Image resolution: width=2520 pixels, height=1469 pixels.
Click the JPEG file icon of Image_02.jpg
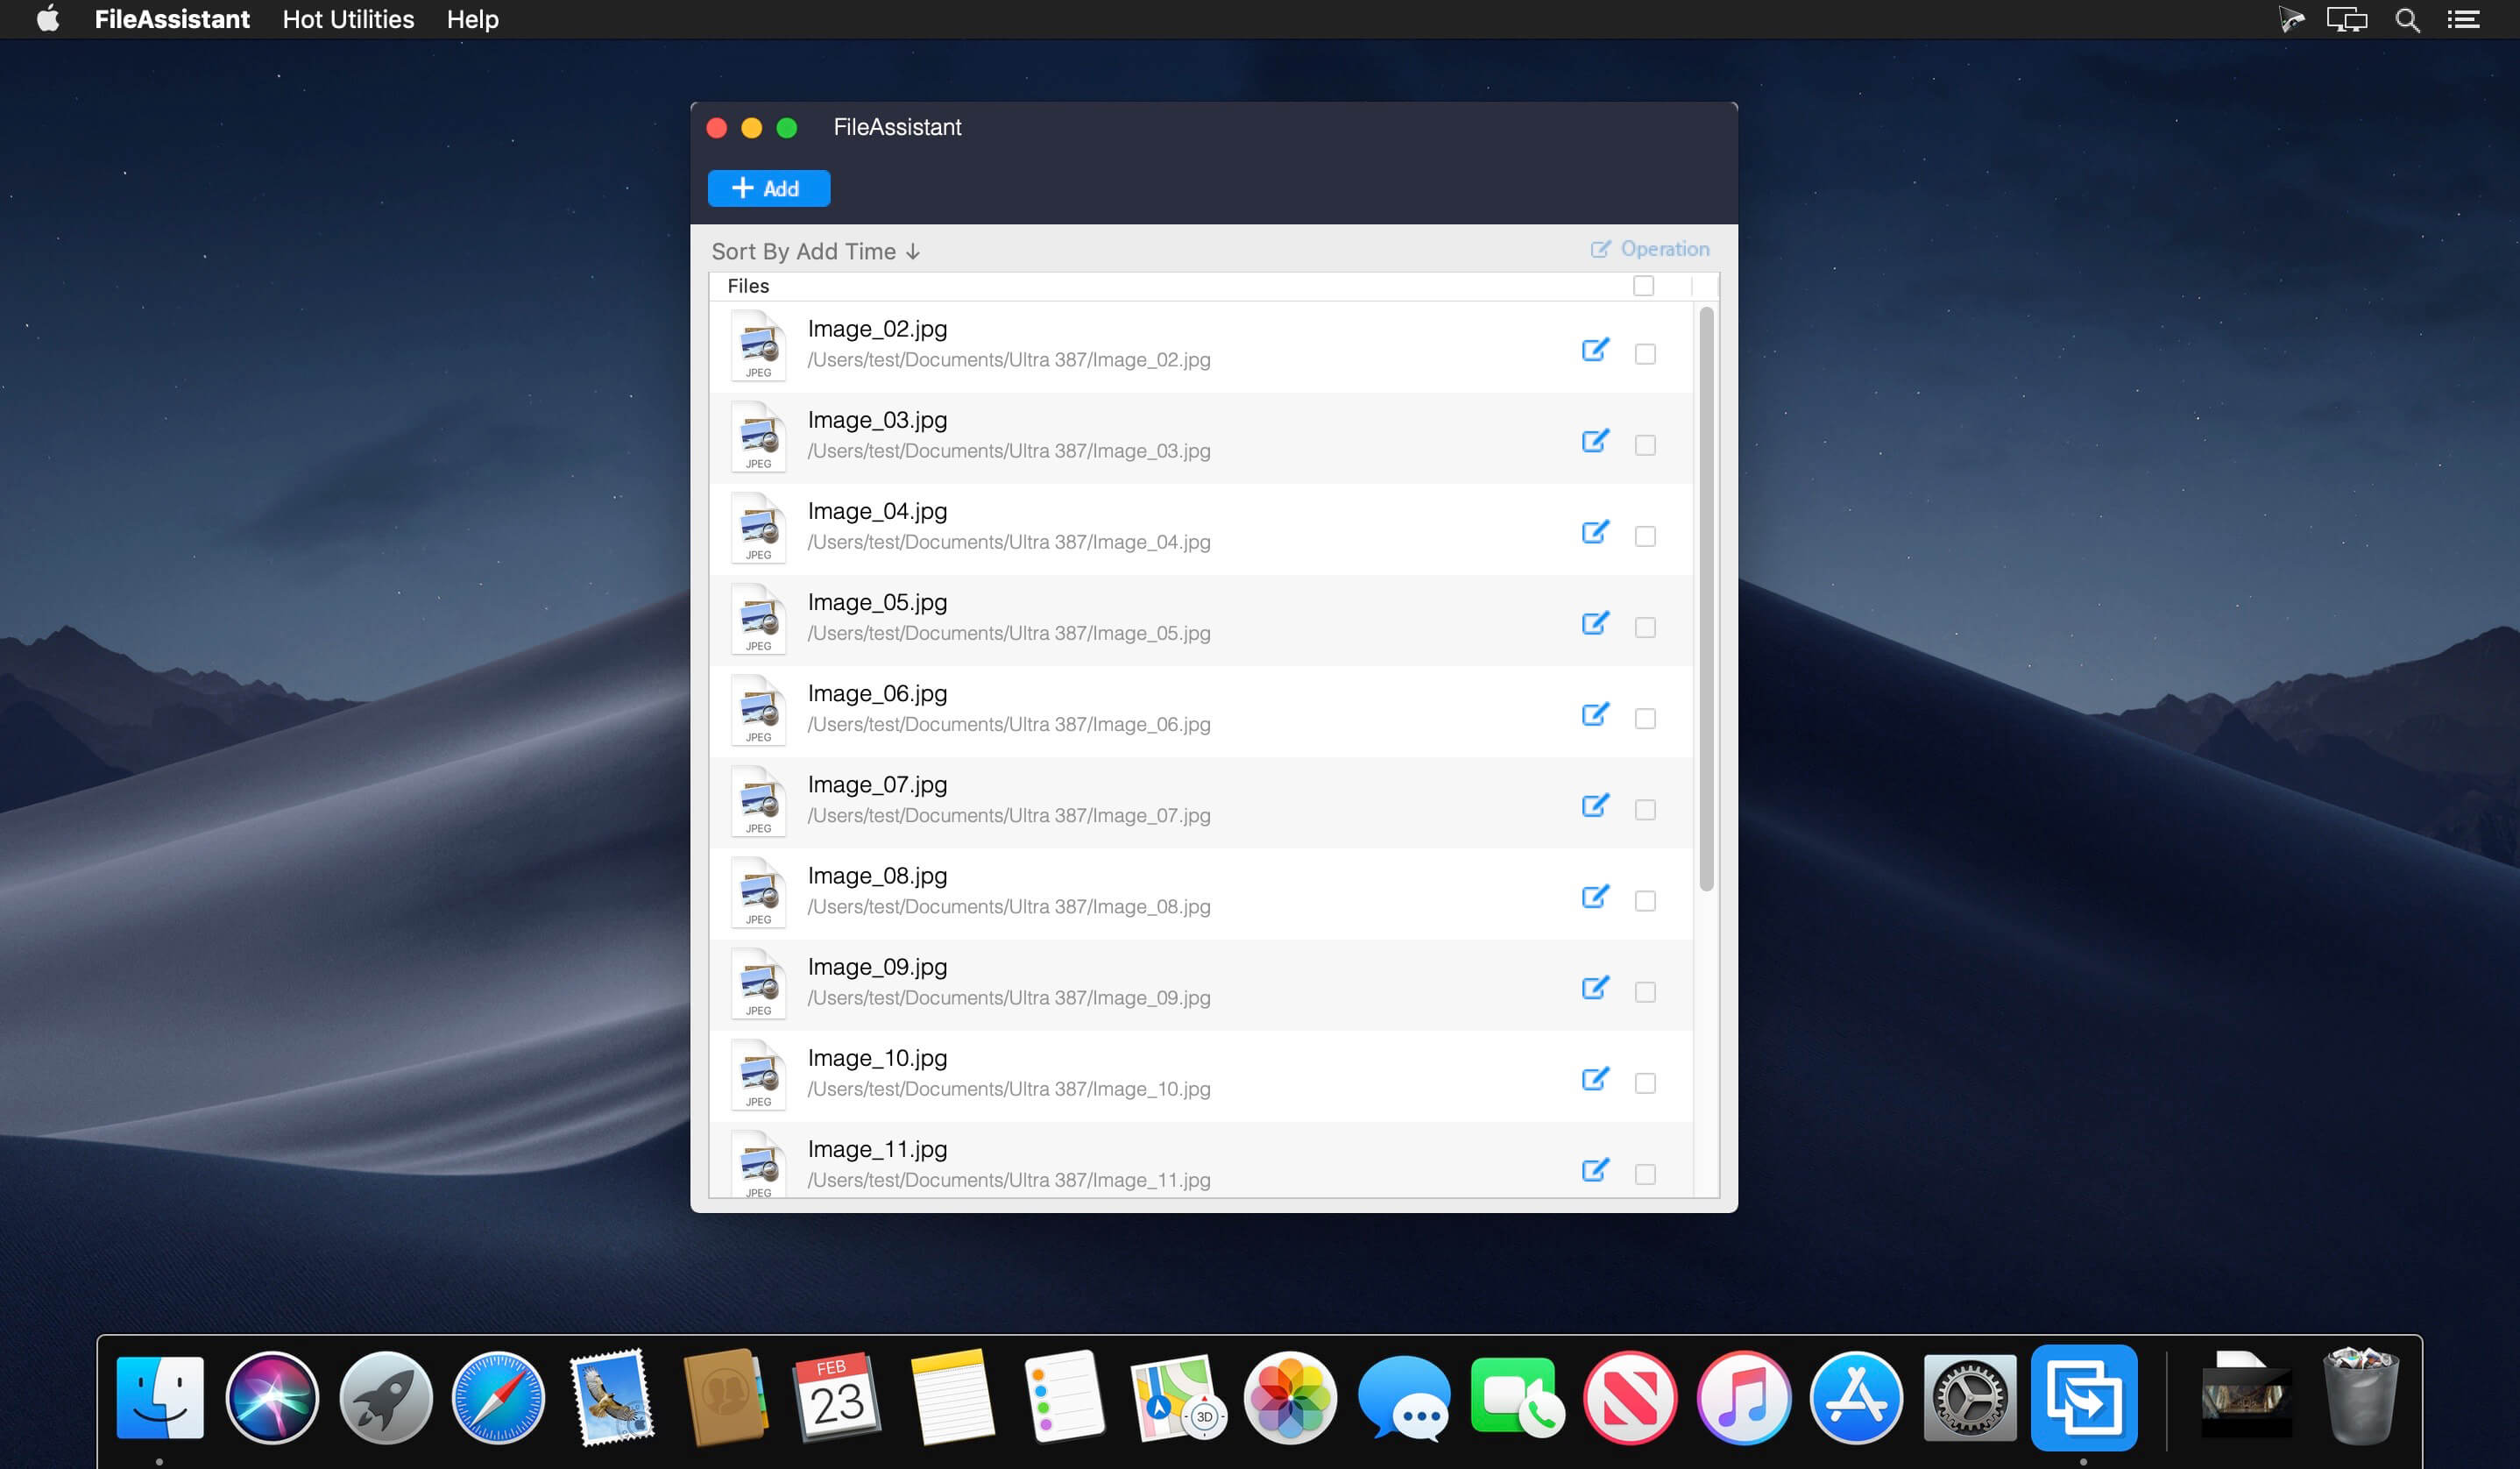[758, 346]
